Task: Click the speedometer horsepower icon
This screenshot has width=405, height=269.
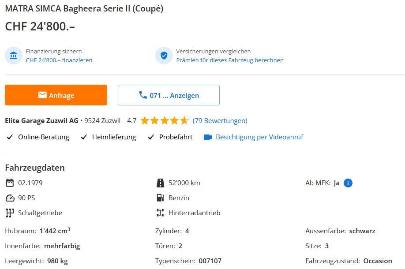Action: pos(10,198)
